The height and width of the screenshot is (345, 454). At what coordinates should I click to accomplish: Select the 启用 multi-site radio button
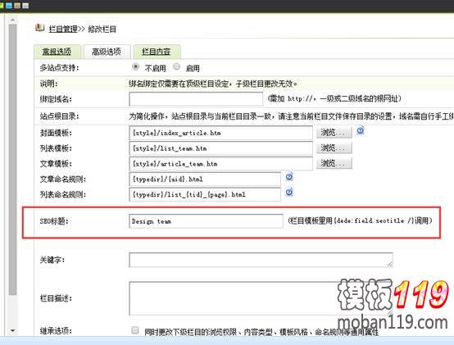(x=176, y=67)
